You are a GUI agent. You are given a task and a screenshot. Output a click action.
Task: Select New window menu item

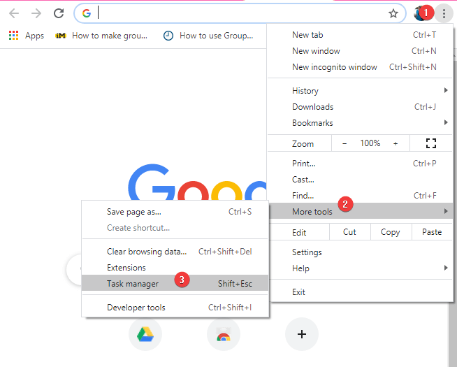pyautogui.click(x=360, y=51)
